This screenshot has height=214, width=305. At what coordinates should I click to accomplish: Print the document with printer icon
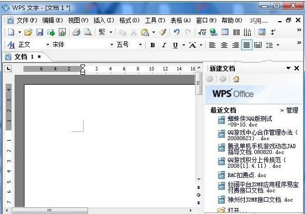coord(77,32)
